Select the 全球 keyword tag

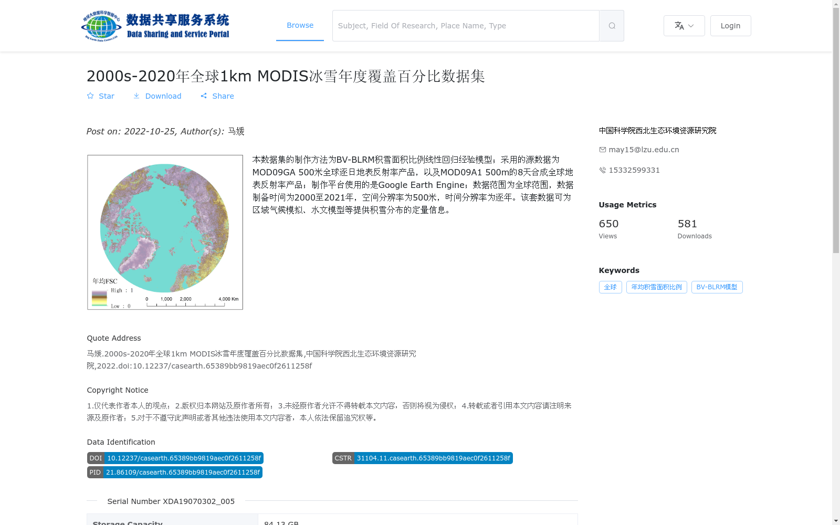[610, 287]
